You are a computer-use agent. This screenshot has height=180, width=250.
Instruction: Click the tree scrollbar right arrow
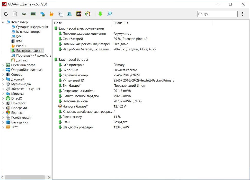point(49,177)
